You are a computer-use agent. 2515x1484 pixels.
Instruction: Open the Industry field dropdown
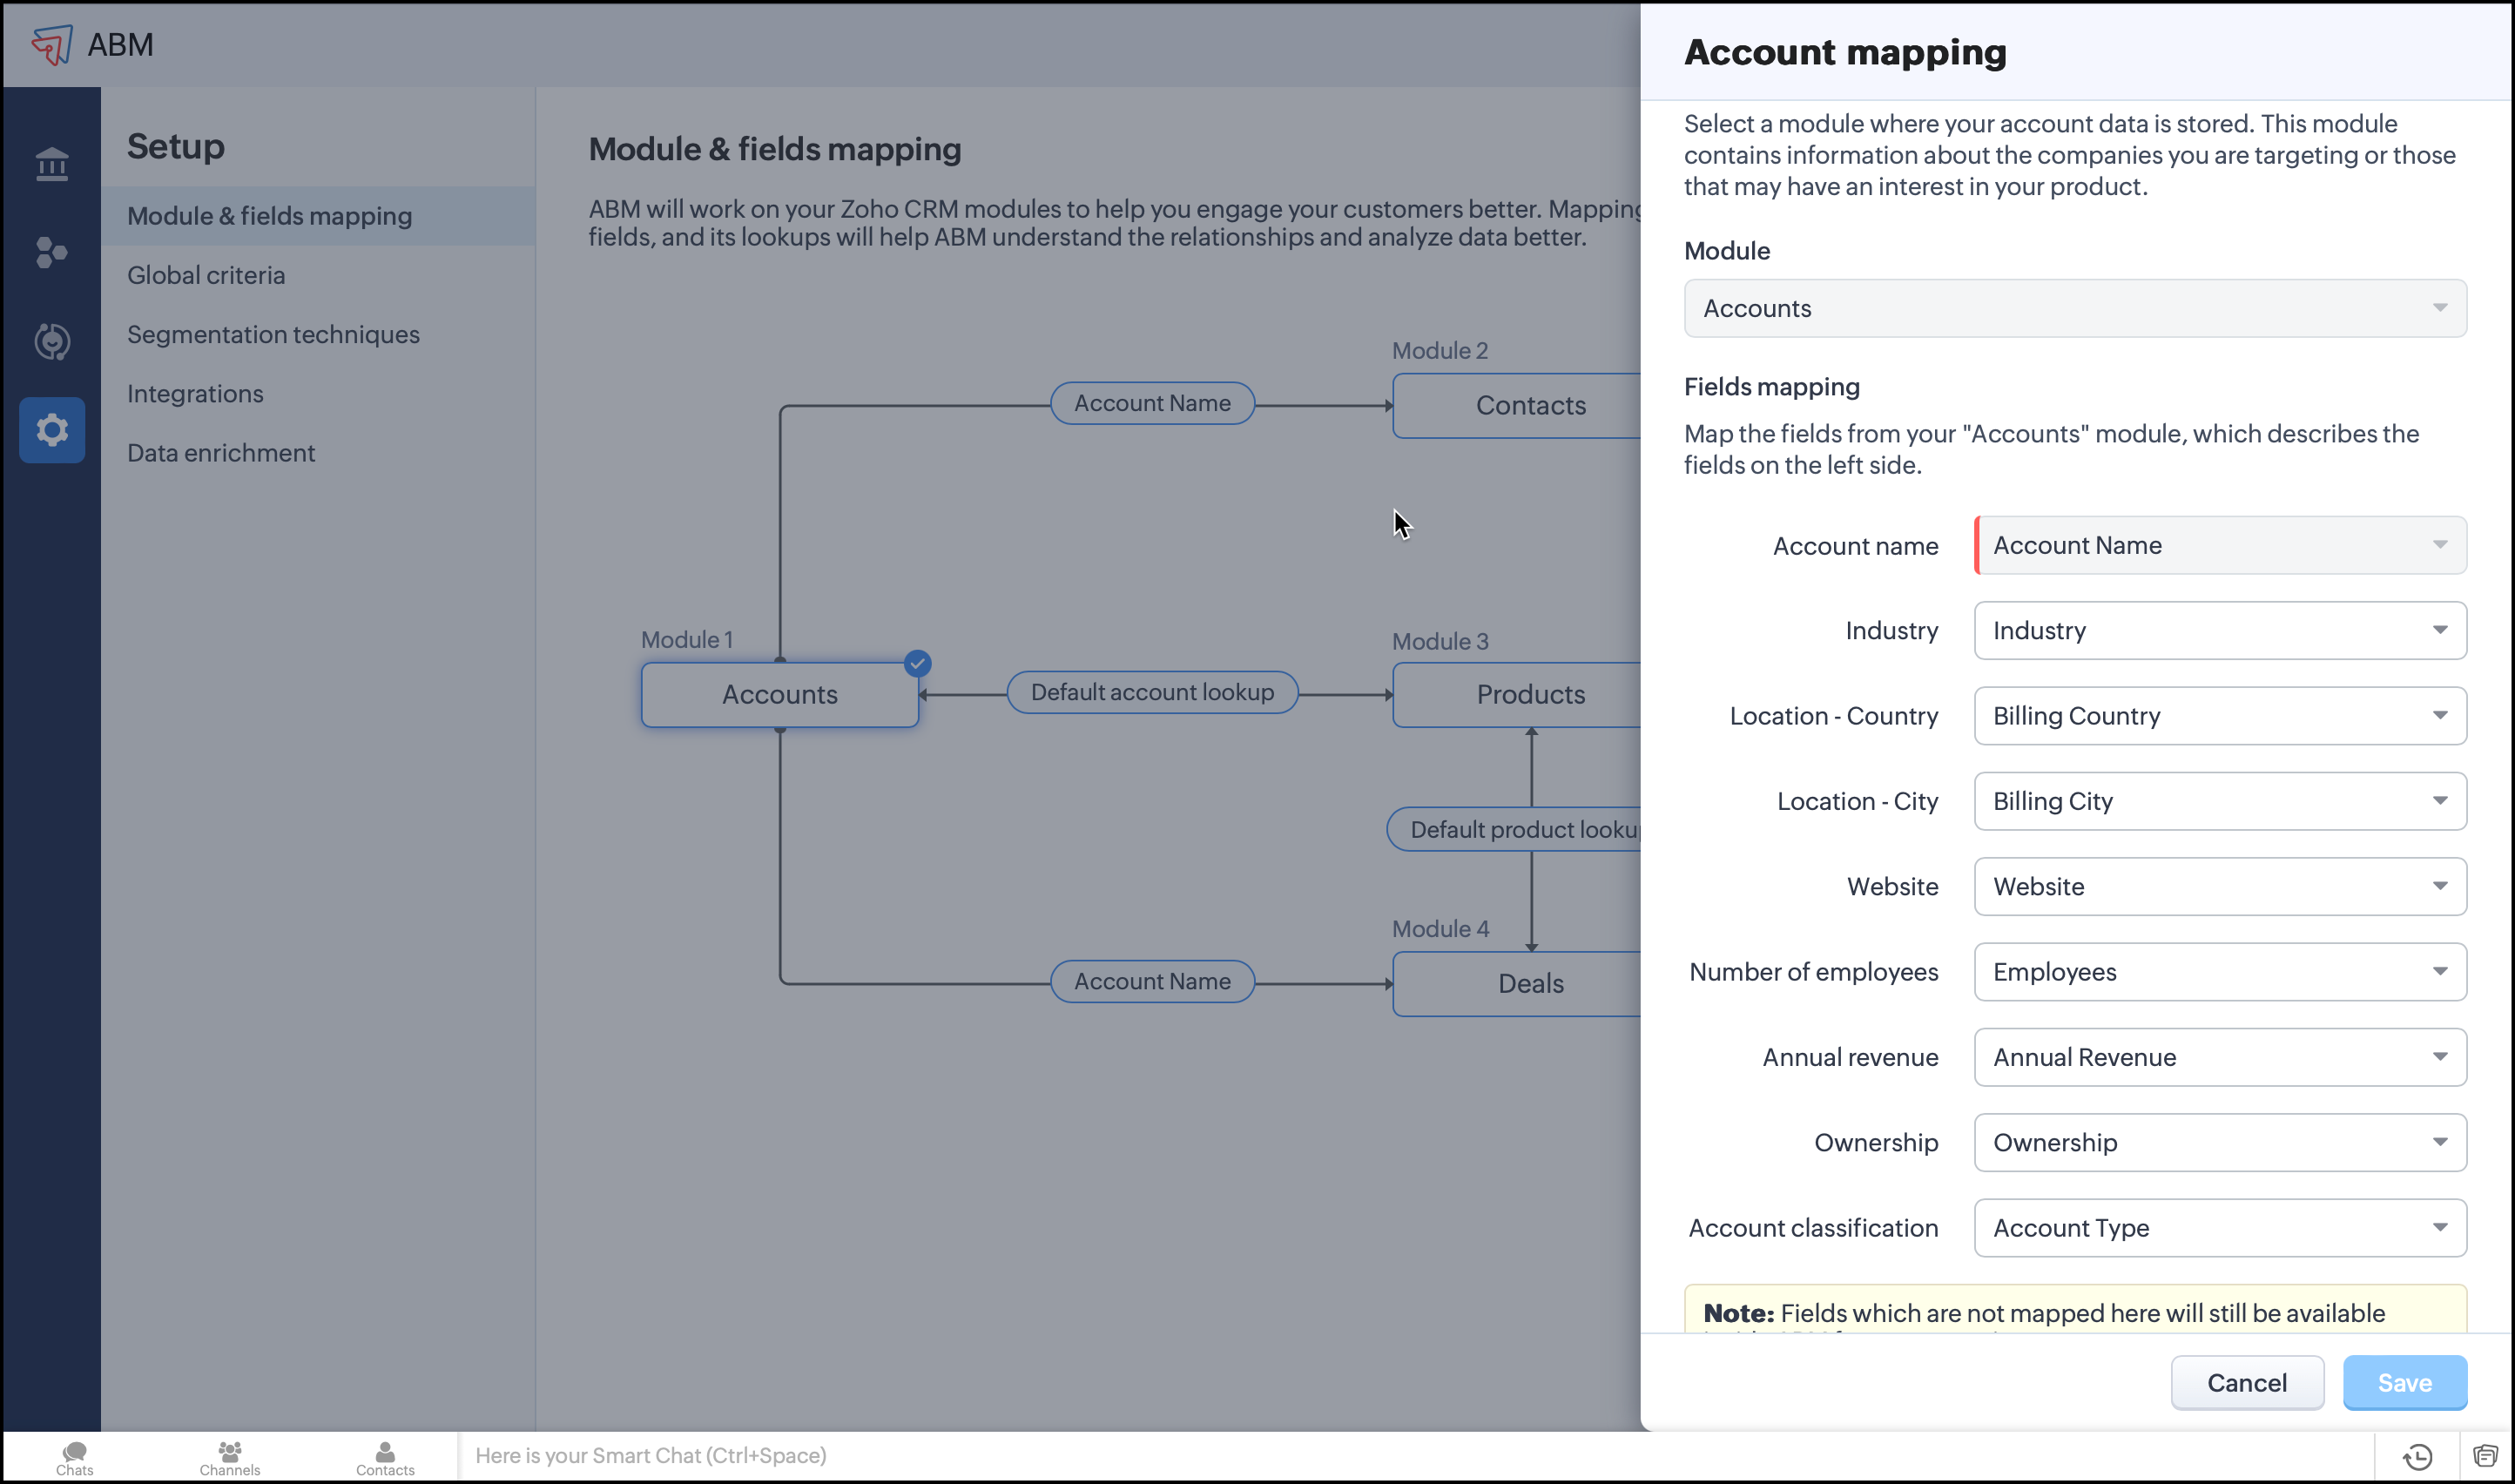pos(2219,630)
